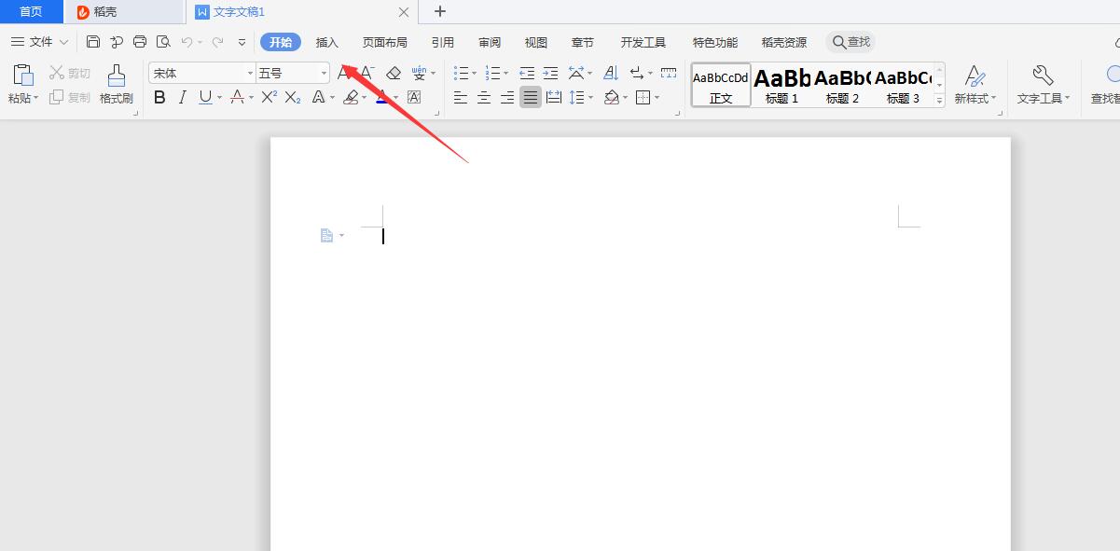
Task: Open the 页面布局 ribbon tab
Action: tap(384, 41)
